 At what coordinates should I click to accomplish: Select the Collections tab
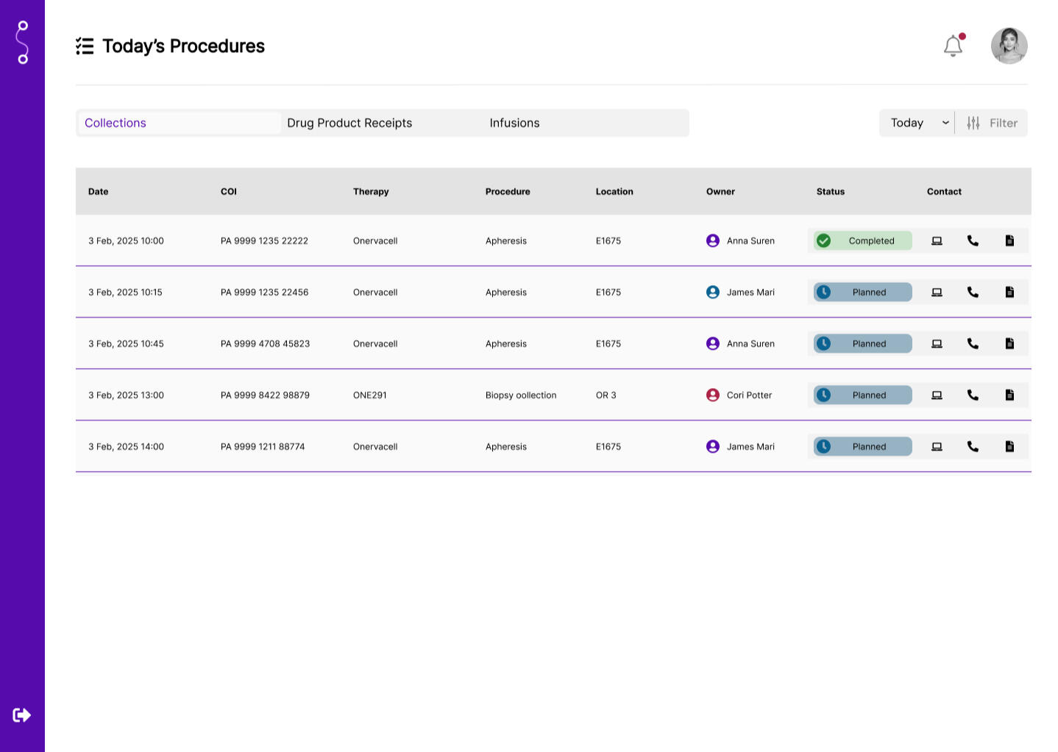pyautogui.click(x=115, y=123)
